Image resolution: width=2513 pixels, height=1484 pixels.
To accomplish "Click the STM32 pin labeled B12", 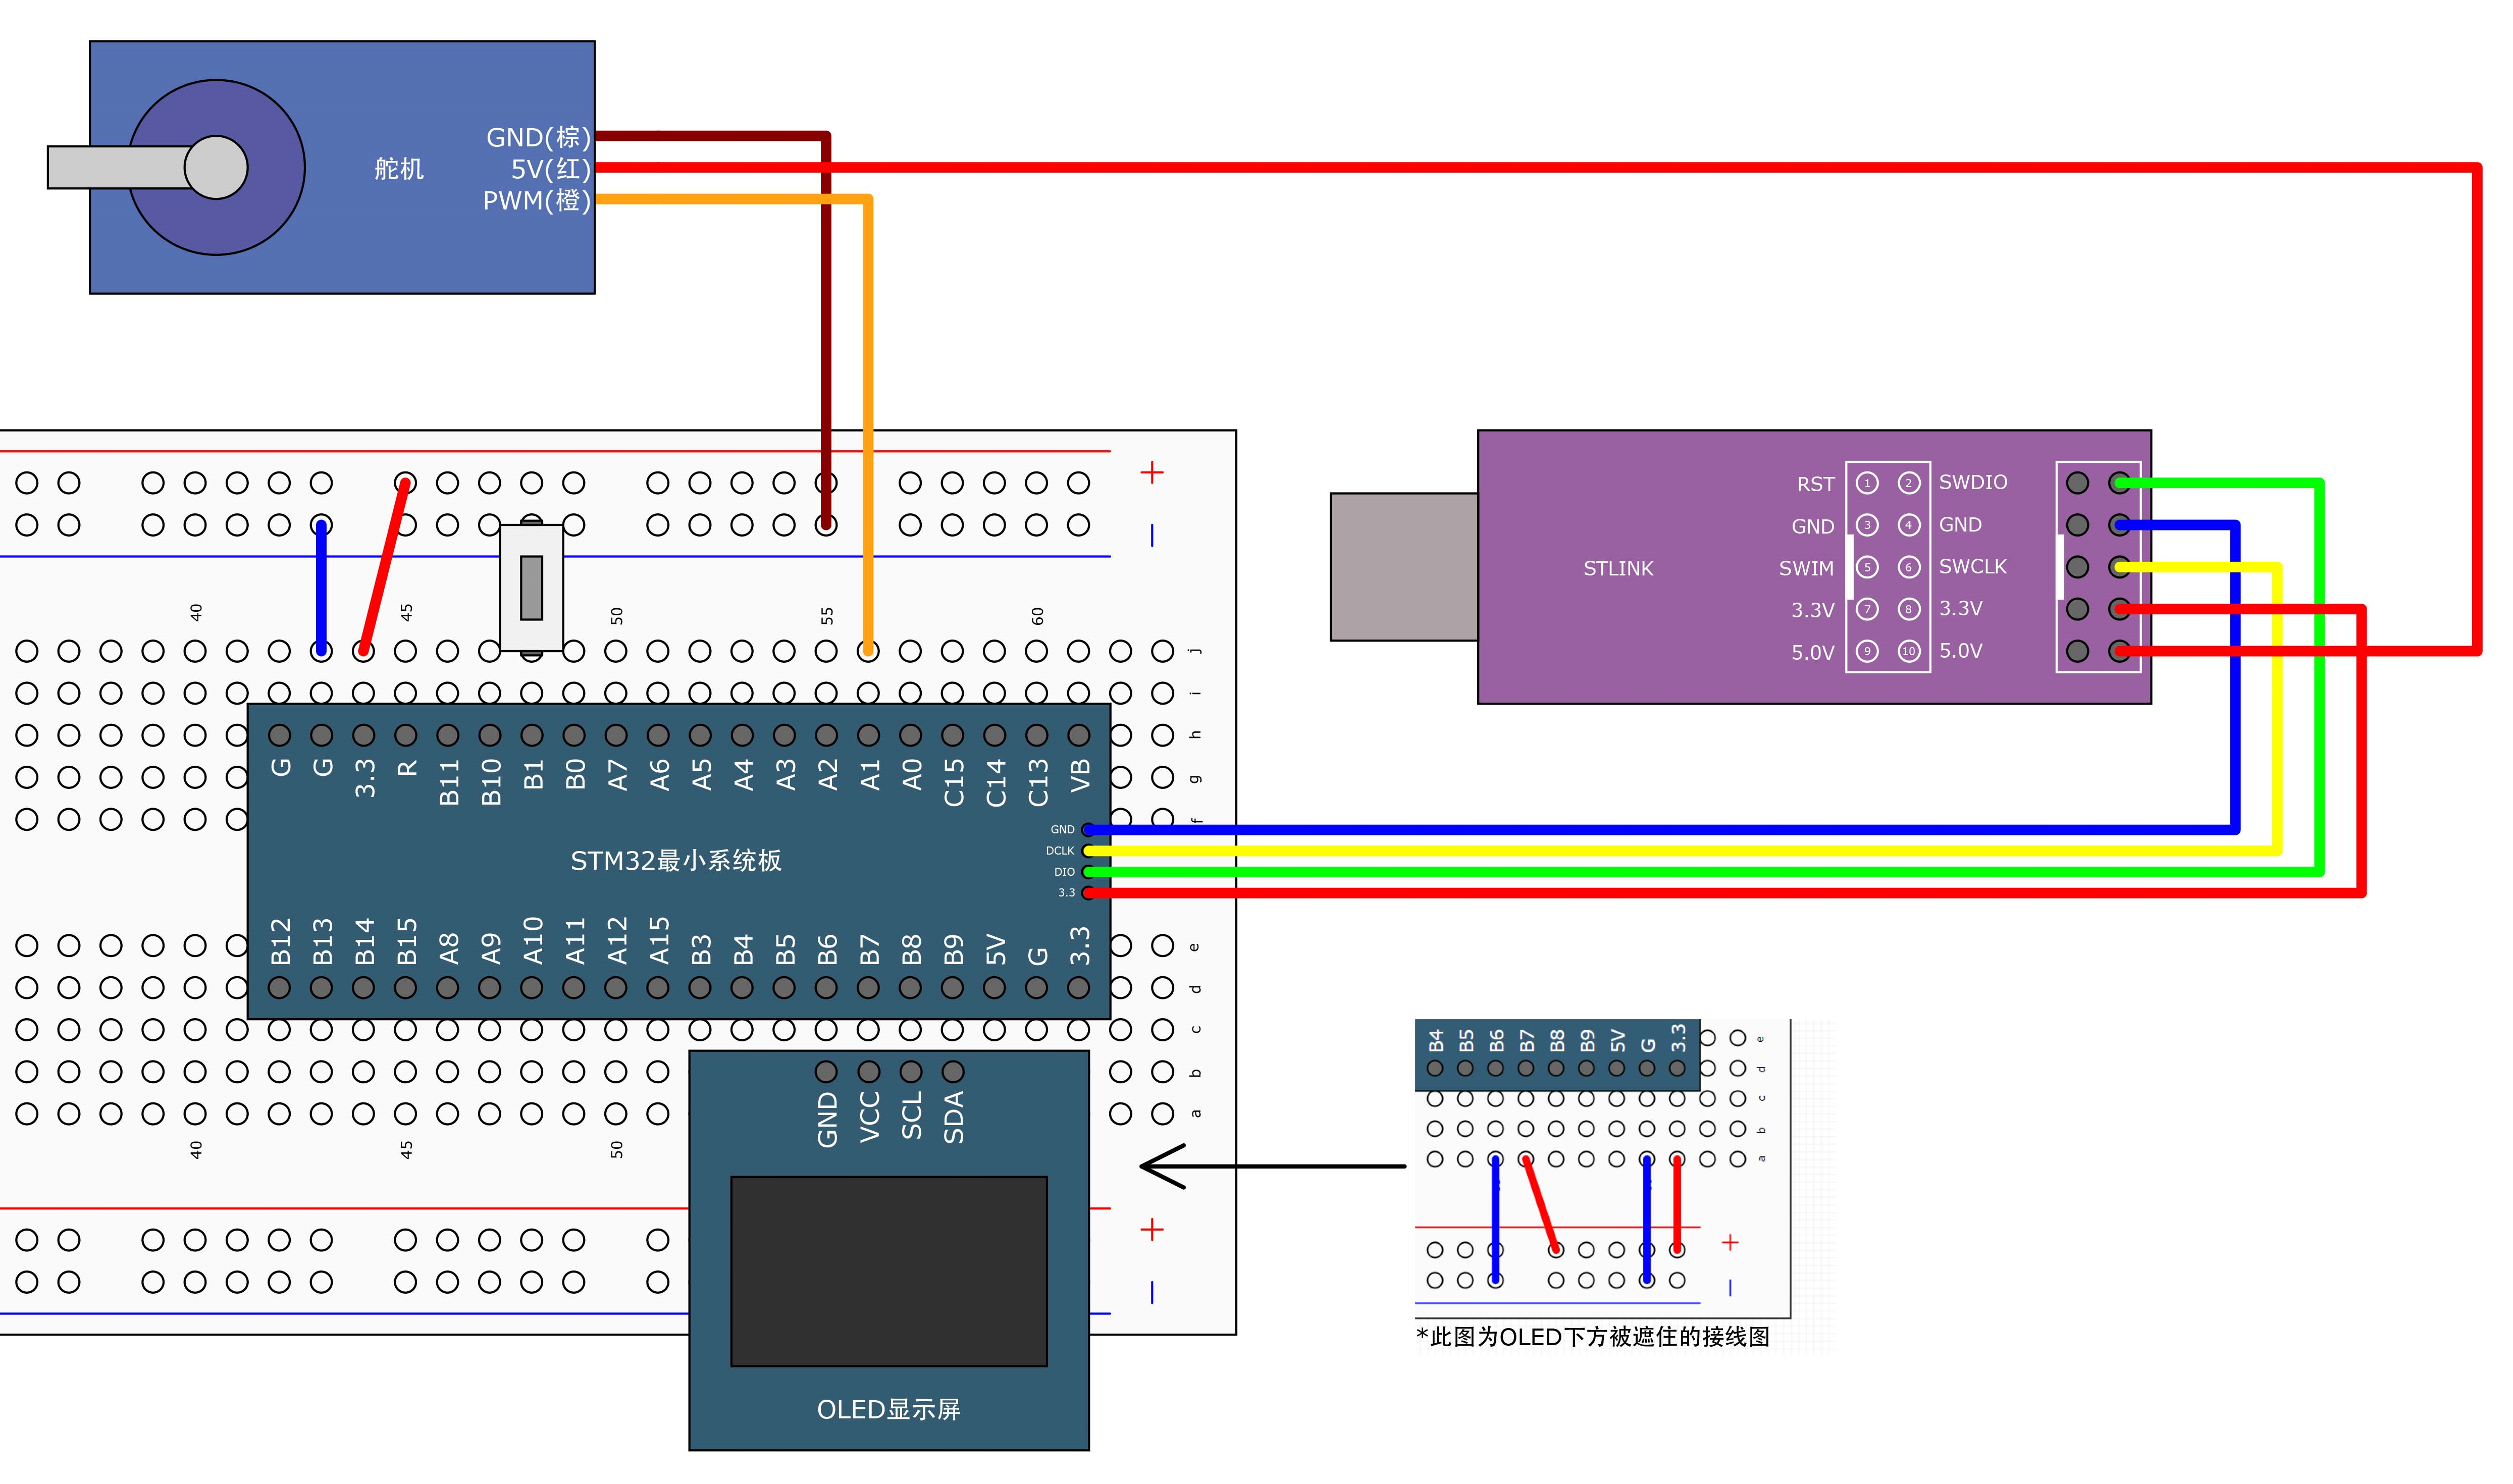I will [280, 988].
